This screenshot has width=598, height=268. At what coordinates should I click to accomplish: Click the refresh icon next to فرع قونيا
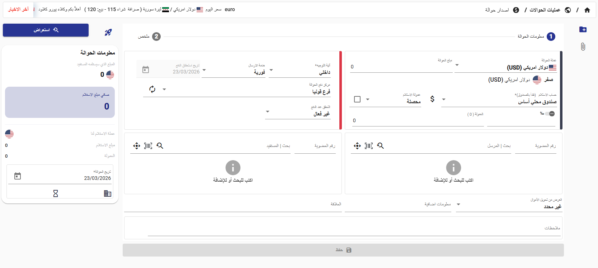tap(152, 89)
